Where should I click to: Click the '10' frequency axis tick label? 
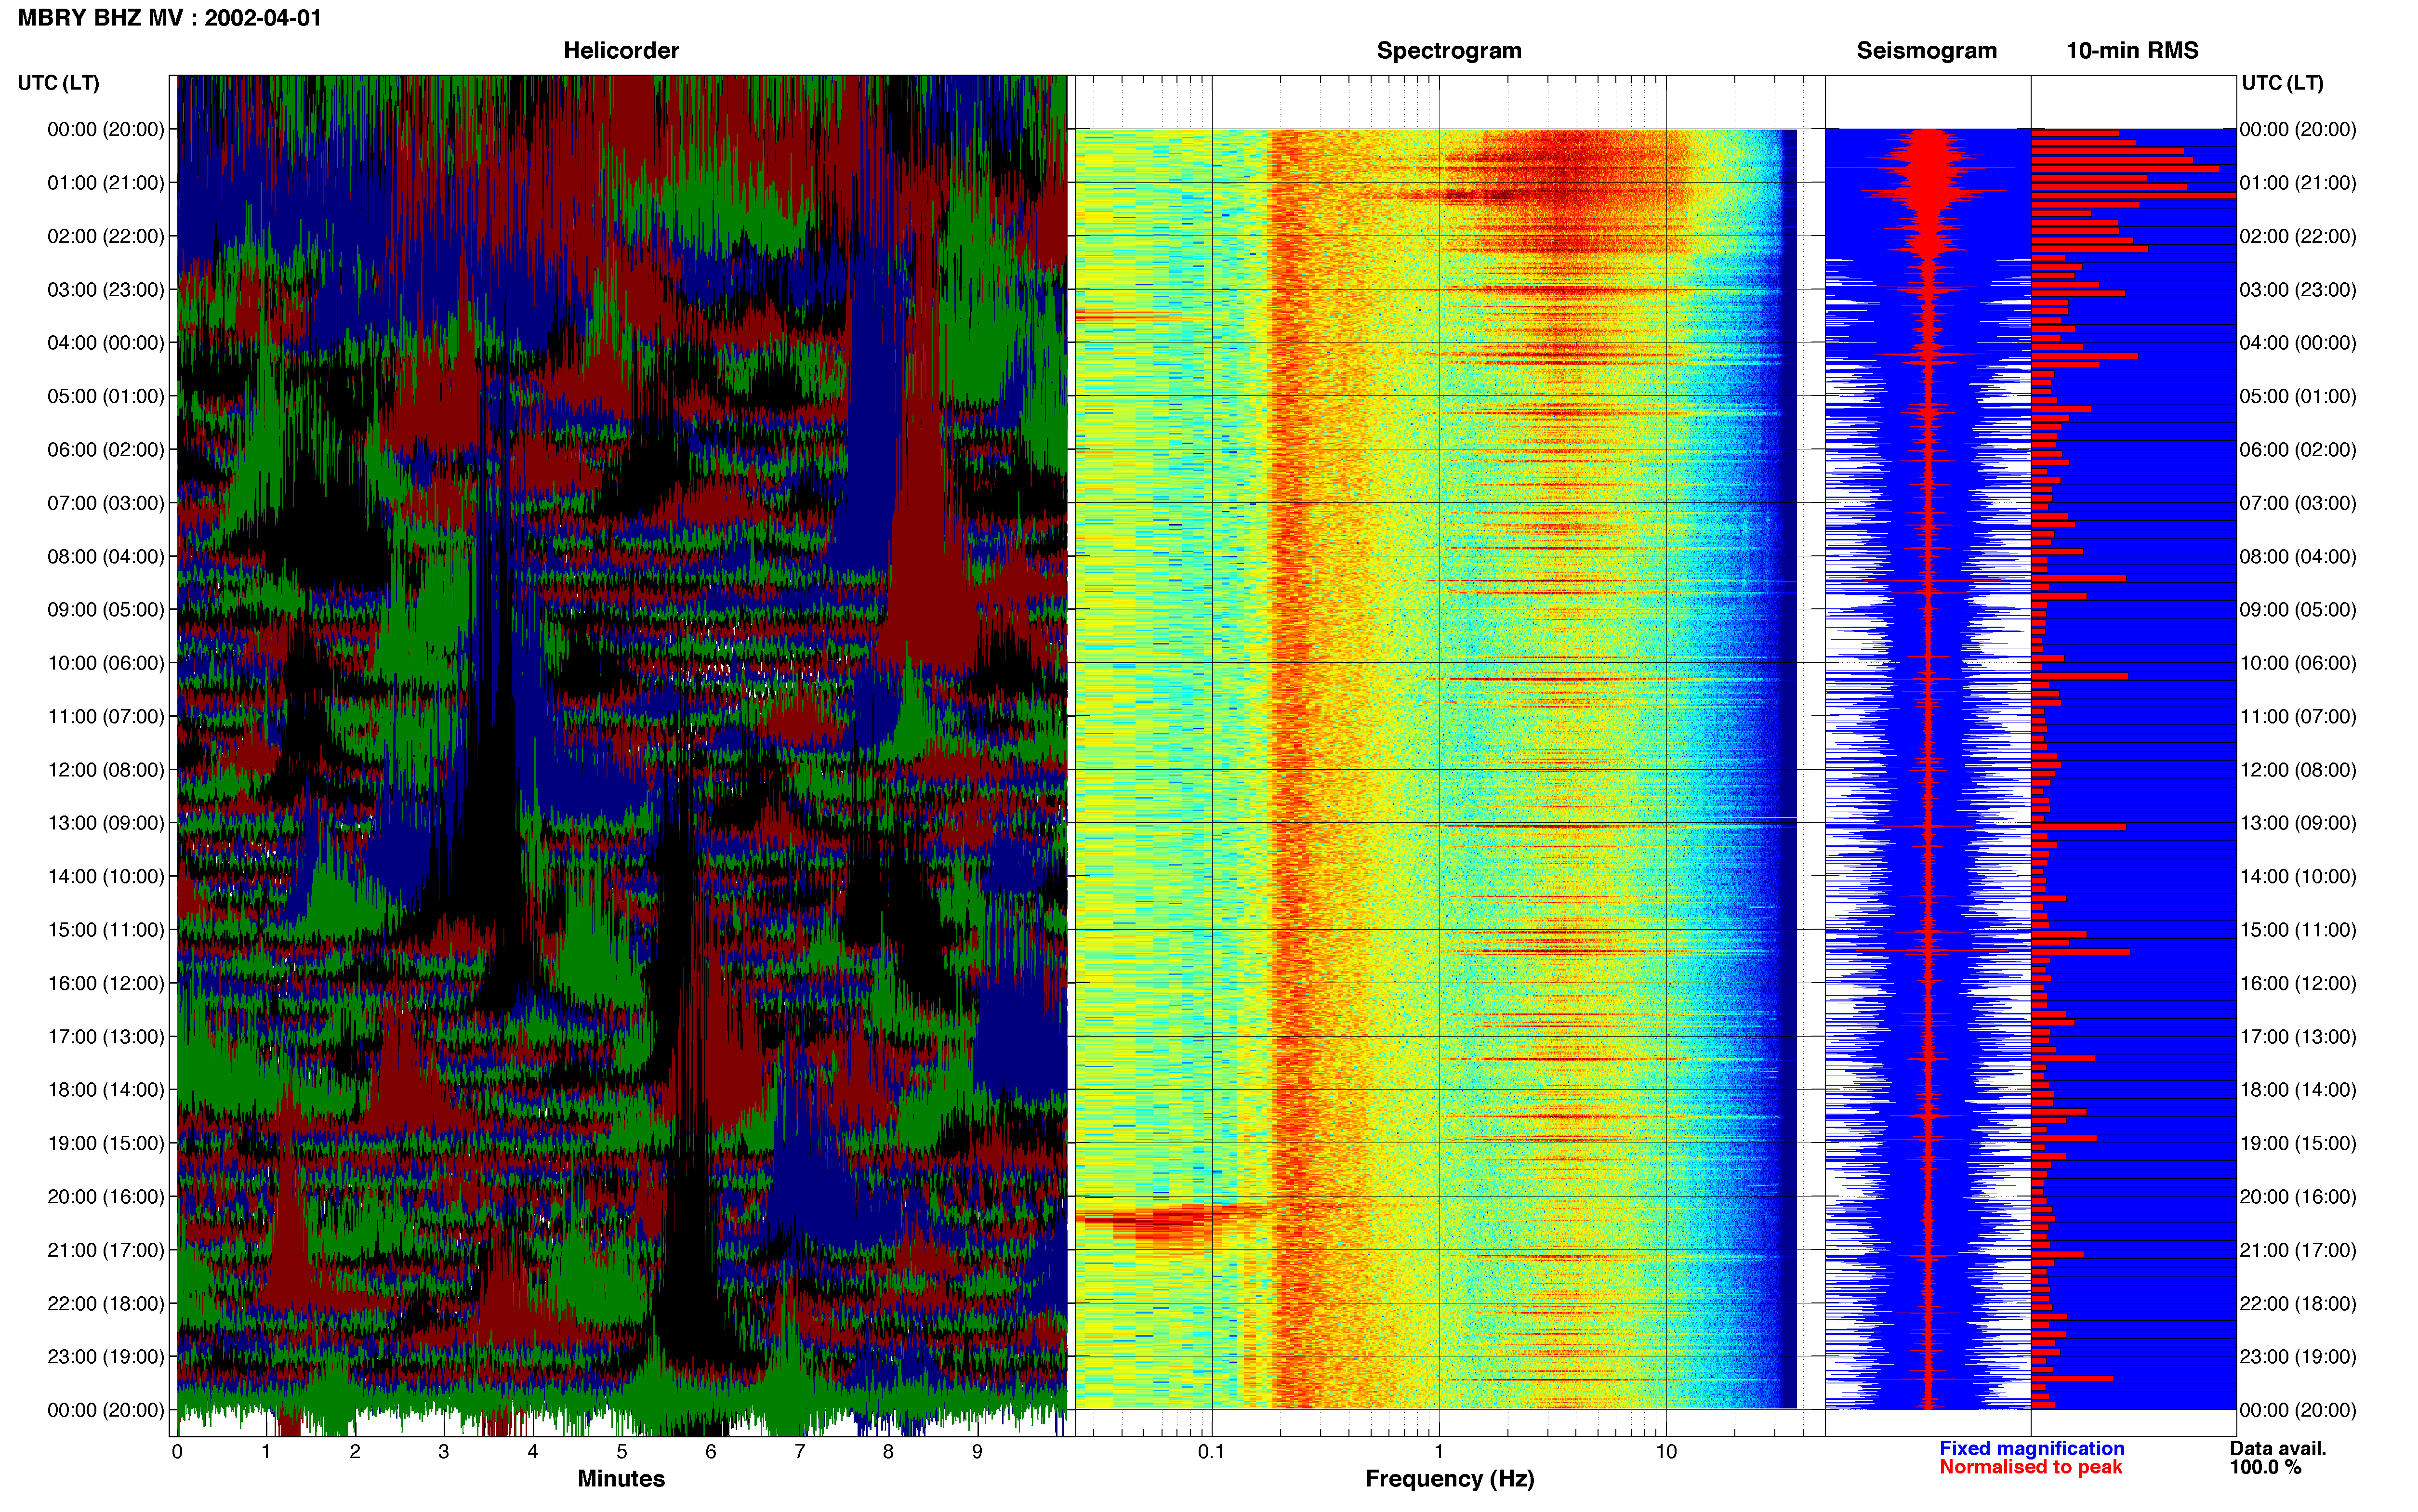(x=1666, y=1452)
